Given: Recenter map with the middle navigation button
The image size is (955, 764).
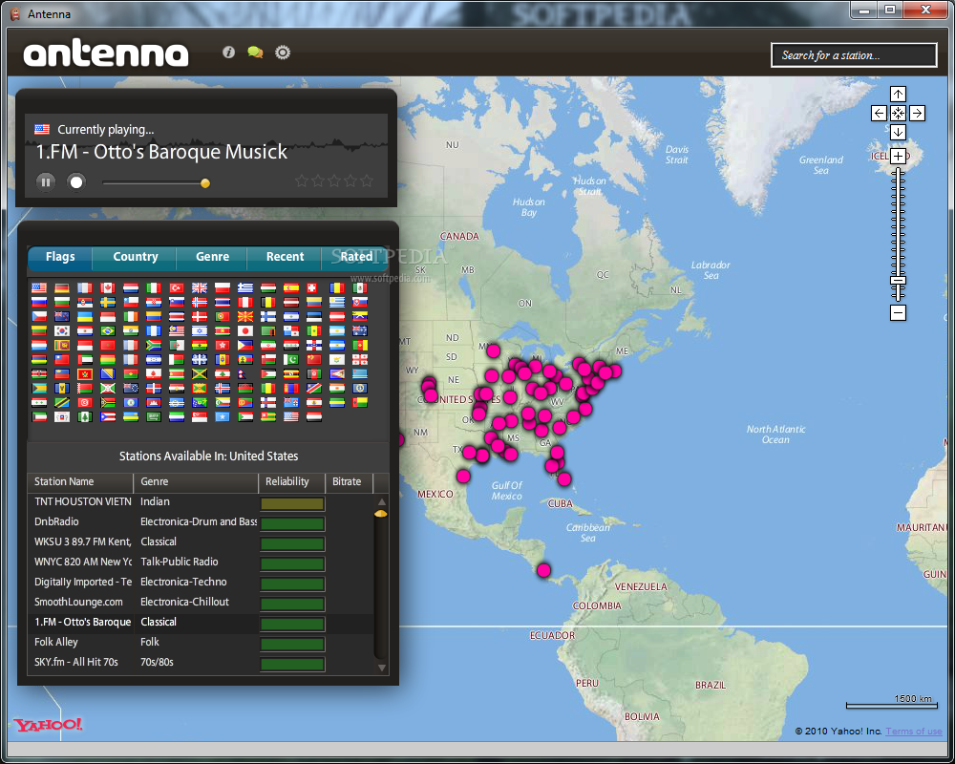Looking at the screenshot, I should click(899, 114).
